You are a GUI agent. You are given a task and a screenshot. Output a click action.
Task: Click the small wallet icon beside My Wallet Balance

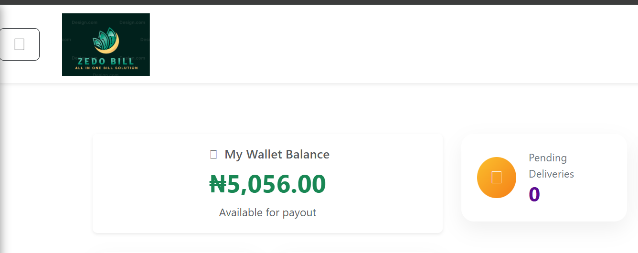coord(213,154)
